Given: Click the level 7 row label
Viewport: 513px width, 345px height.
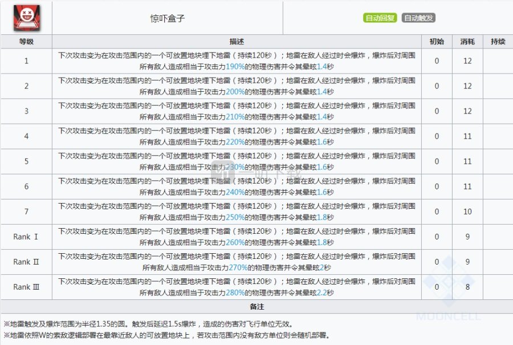Looking at the screenshot, I should 26,212.
